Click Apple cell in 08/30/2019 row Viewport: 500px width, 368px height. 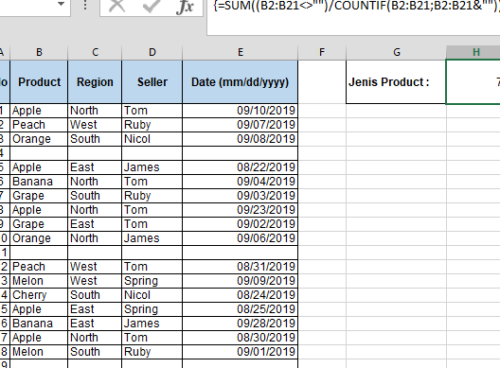39,338
